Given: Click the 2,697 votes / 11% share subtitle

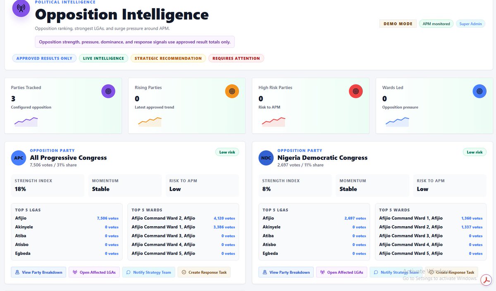Looking at the screenshot, I should point(300,165).
